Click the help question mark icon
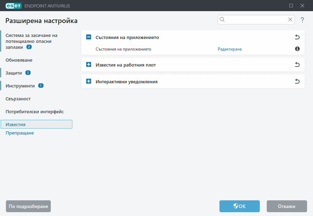This screenshot has width=313, height=216. pyautogui.click(x=302, y=20)
